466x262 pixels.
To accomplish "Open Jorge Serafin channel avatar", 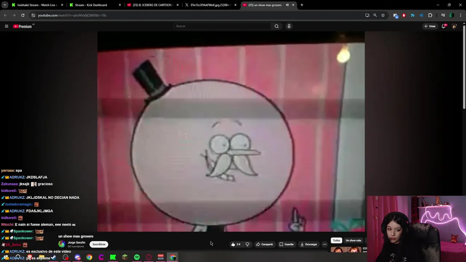I will (x=62, y=244).
